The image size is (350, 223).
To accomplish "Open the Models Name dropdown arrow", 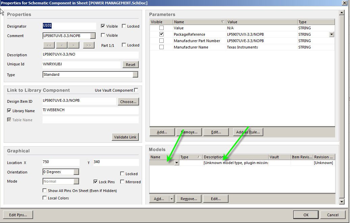I will [177, 163].
